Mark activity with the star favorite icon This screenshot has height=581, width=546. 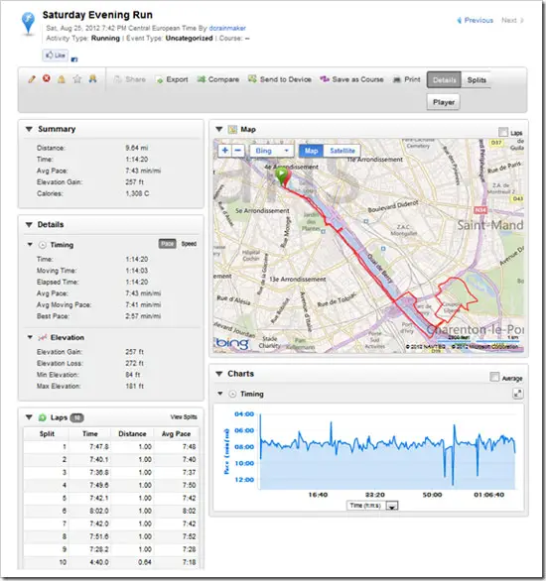77,79
